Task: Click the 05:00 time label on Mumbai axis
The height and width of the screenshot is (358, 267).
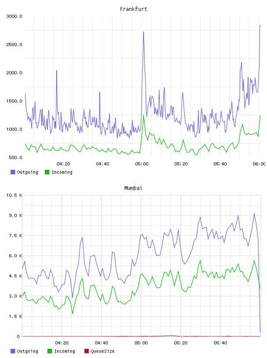Action: coord(141,343)
